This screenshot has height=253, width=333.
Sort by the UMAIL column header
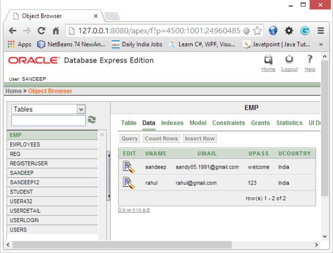pos(207,153)
